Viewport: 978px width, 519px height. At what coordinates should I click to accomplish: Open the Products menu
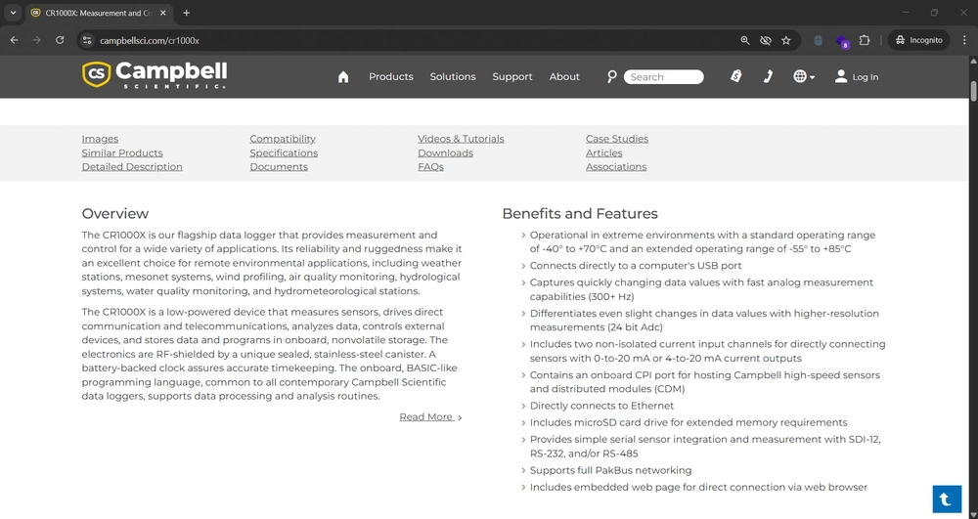[390, 76]
